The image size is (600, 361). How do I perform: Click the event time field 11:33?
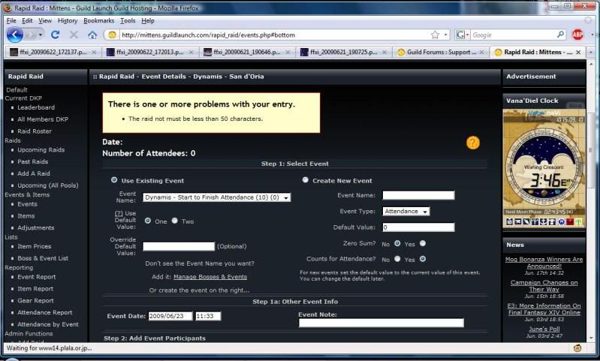pyautogui.click(x=208, y=316)
